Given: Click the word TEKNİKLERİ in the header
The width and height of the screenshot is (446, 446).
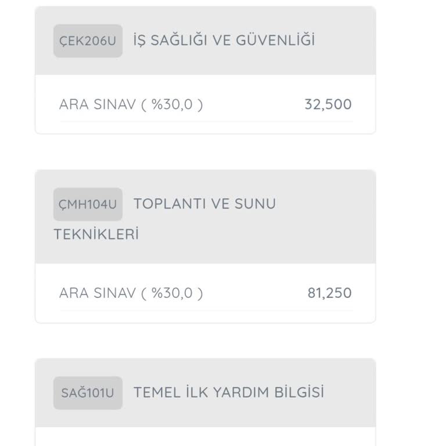Looking at the screenshot, I should [96, 235].
